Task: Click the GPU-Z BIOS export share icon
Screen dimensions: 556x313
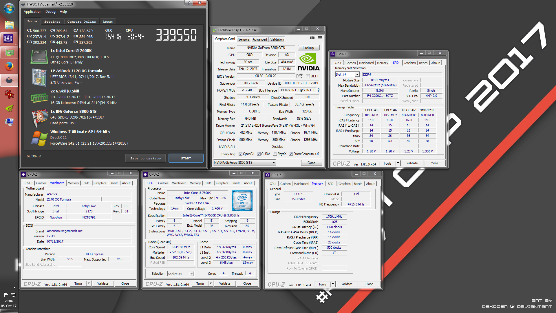Action: tap(299, 76)
